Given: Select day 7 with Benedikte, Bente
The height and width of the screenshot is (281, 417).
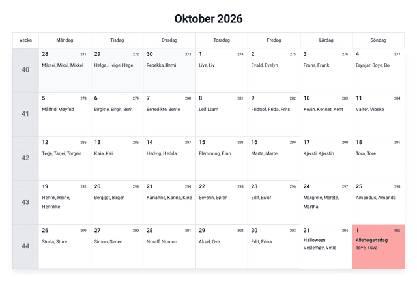Looking at the screenshot, I should click(169, 114).
